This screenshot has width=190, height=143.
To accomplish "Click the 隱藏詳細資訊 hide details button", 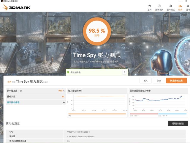I will pos(178,123).
